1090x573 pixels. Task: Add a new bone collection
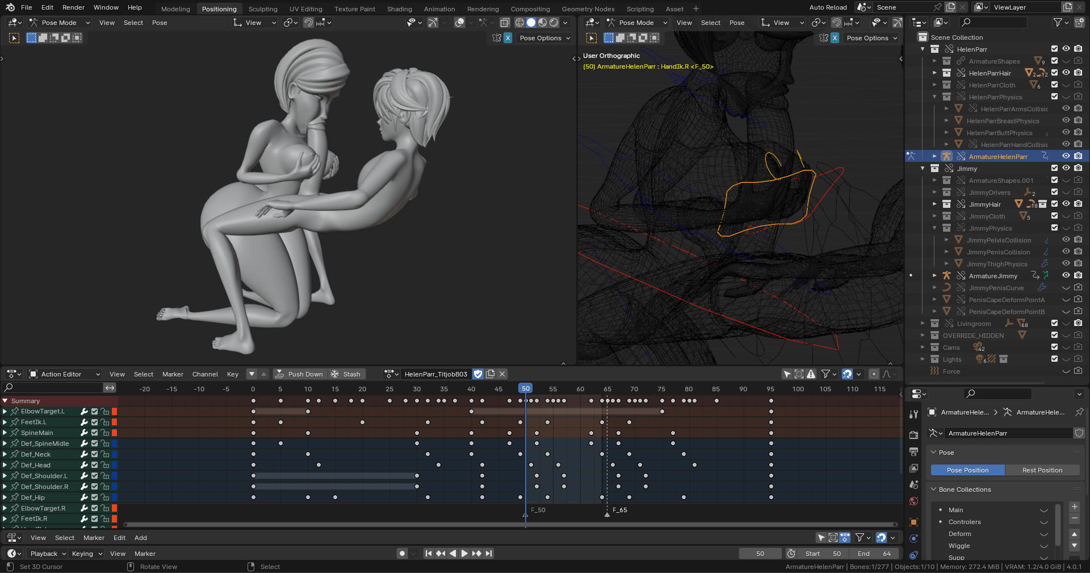pyautogui.click(x=1074, y=507)
